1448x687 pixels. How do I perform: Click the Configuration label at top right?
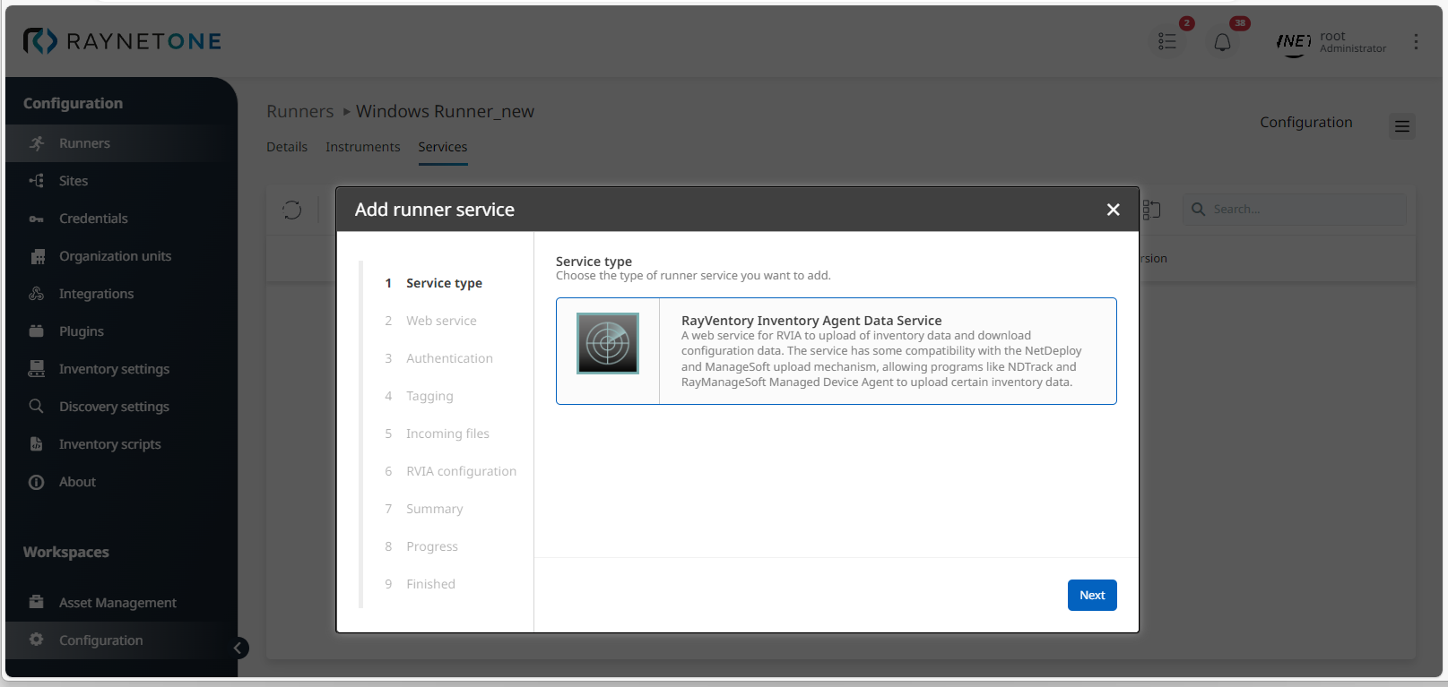tap(1306, 123)
